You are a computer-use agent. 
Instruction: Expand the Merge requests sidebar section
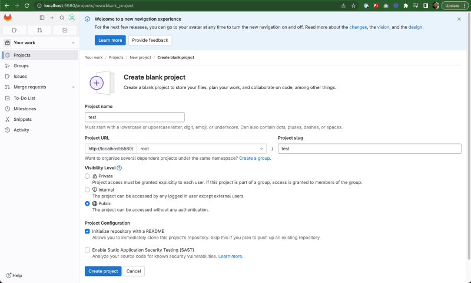[x=73, y=87]
